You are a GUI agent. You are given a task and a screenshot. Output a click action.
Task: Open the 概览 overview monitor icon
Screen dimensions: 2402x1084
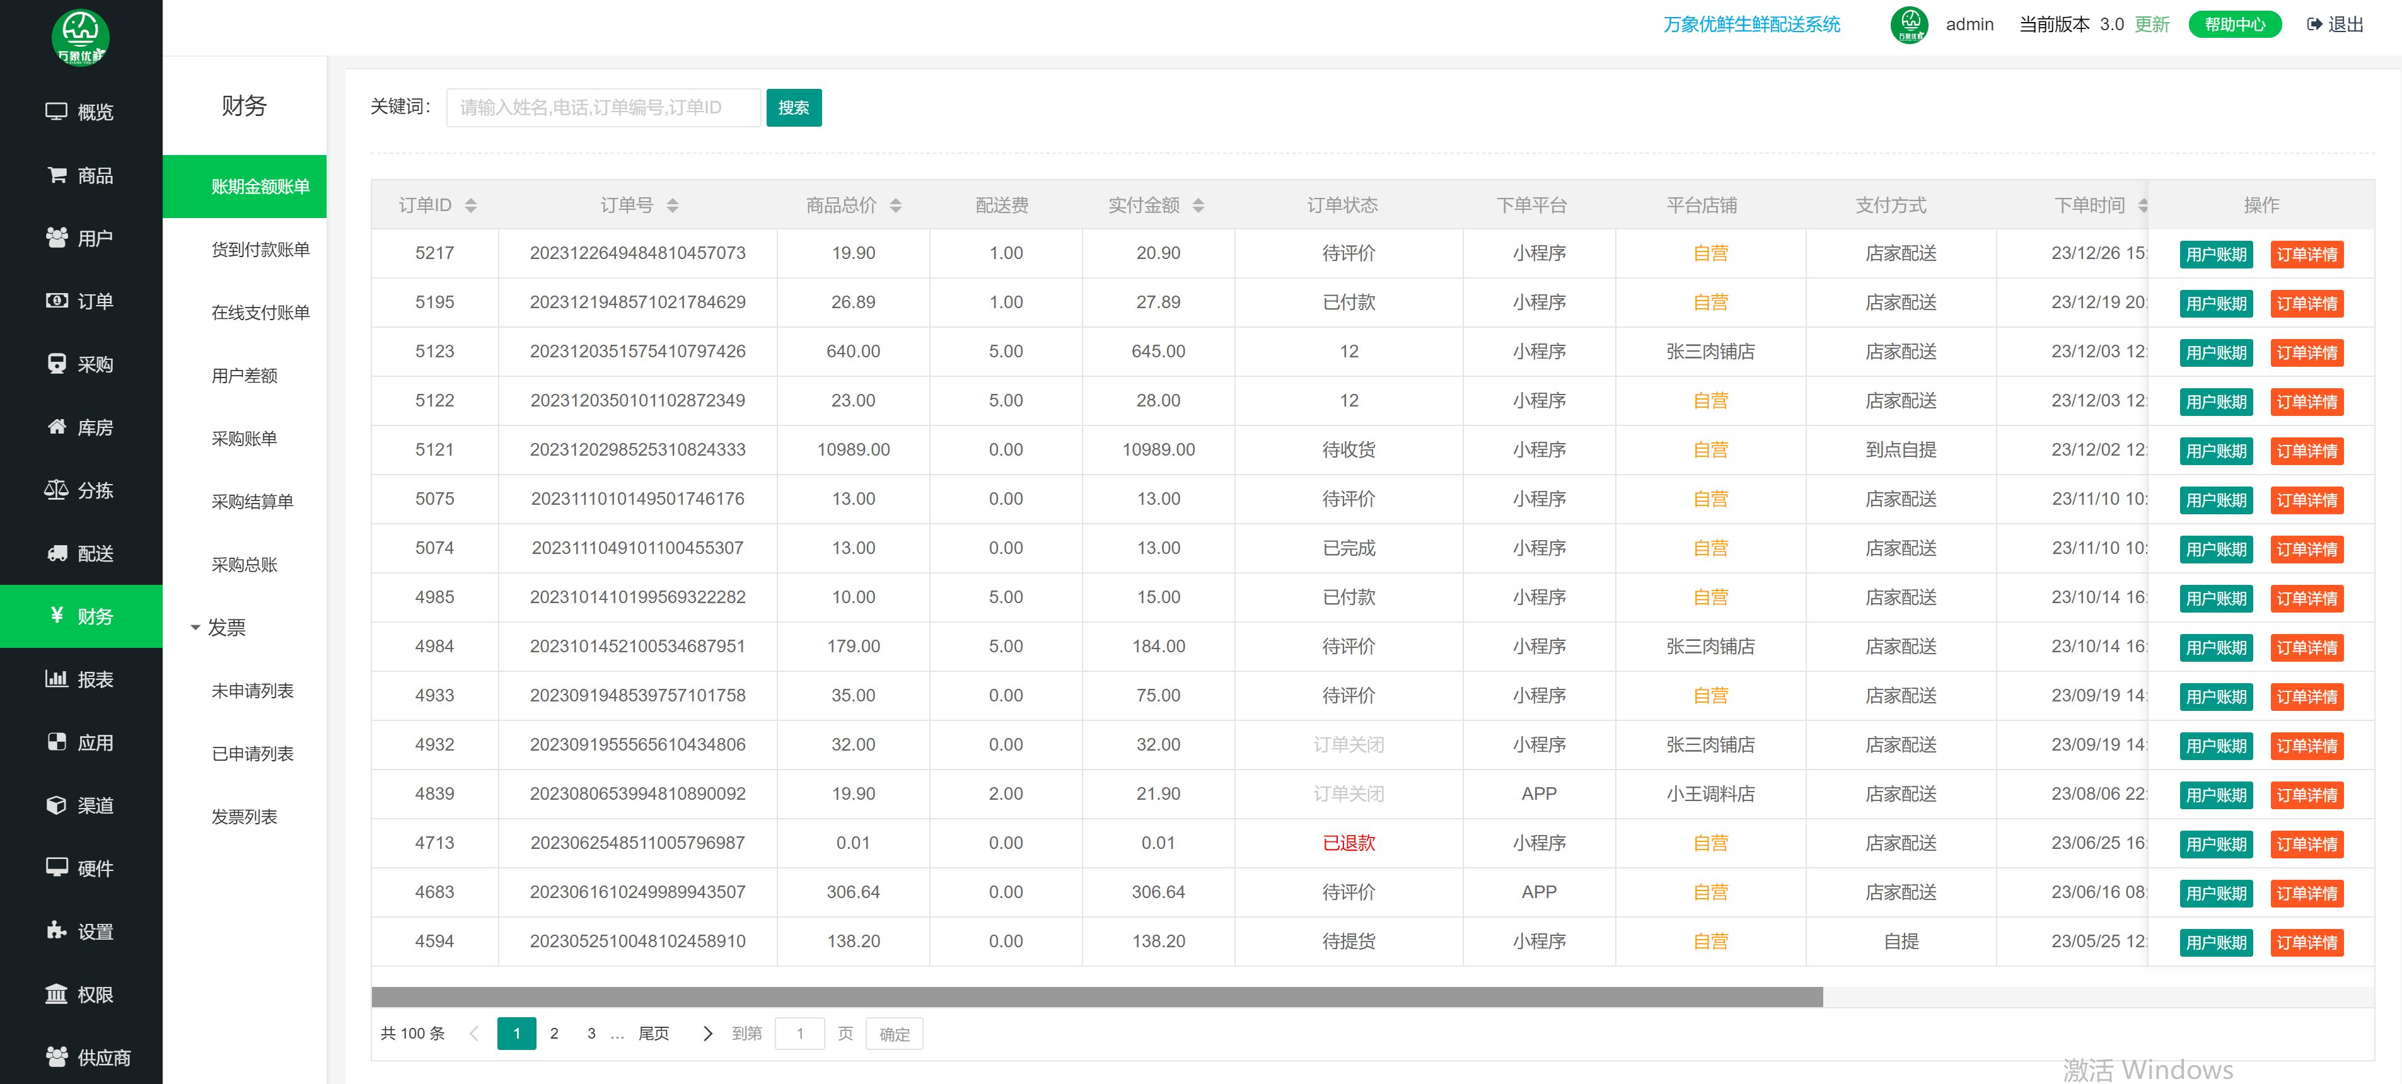click(x=56, y=112)
